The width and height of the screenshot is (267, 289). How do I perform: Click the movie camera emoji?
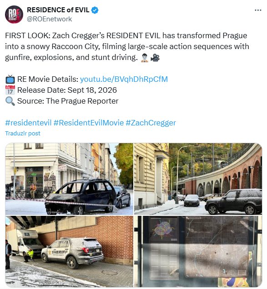point(155,58)
